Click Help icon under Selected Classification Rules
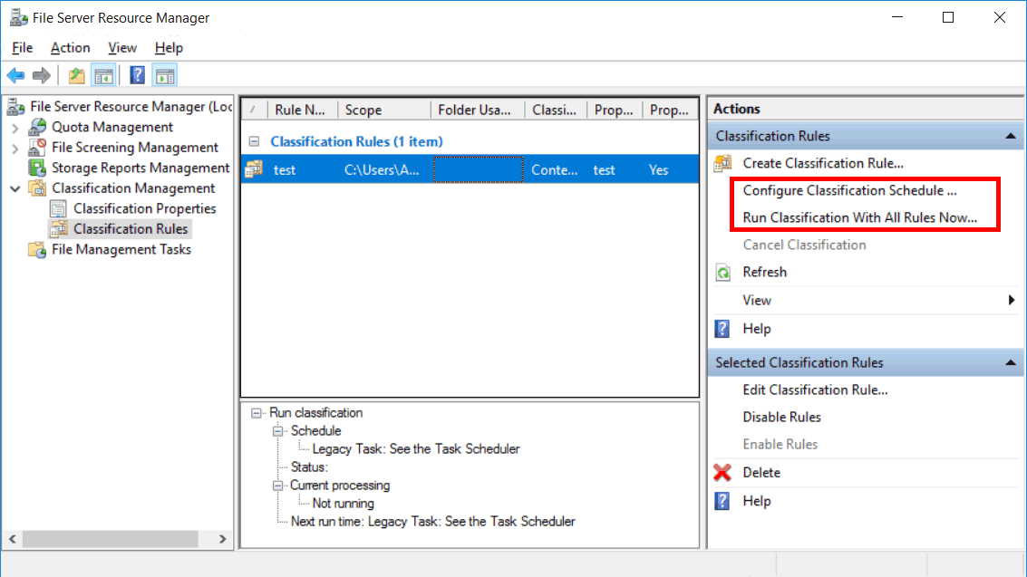 tap(722, 501)
